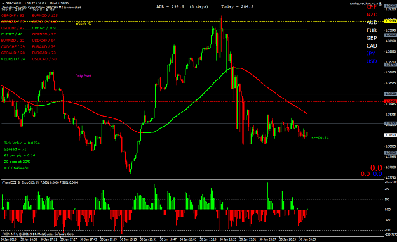
Task: Select the red CHF currency label
Action: [x=372, y=7]
